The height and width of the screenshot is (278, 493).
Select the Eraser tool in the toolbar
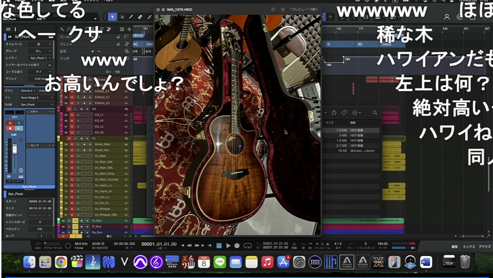click(140, 17)
